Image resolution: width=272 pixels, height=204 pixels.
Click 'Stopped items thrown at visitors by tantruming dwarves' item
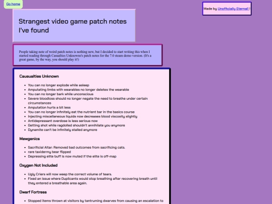pos(96,201)
